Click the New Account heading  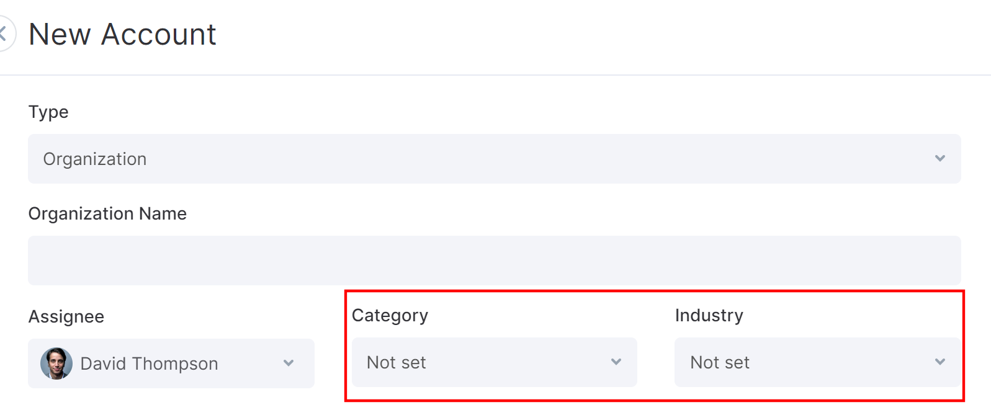tap(122, 34)
